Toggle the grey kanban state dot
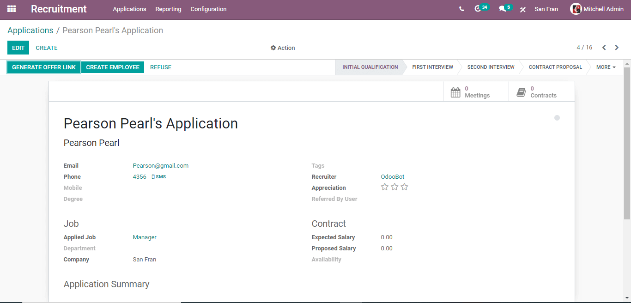Viewport: 631px width, 303px height. [557, 118]
